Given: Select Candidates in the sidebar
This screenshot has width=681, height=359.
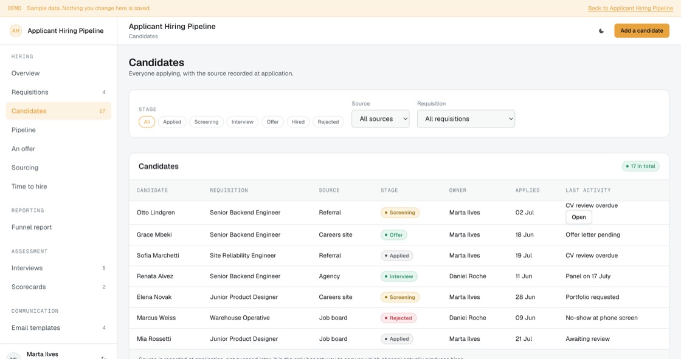Looking at the screenshot, I should coord(58,111).
